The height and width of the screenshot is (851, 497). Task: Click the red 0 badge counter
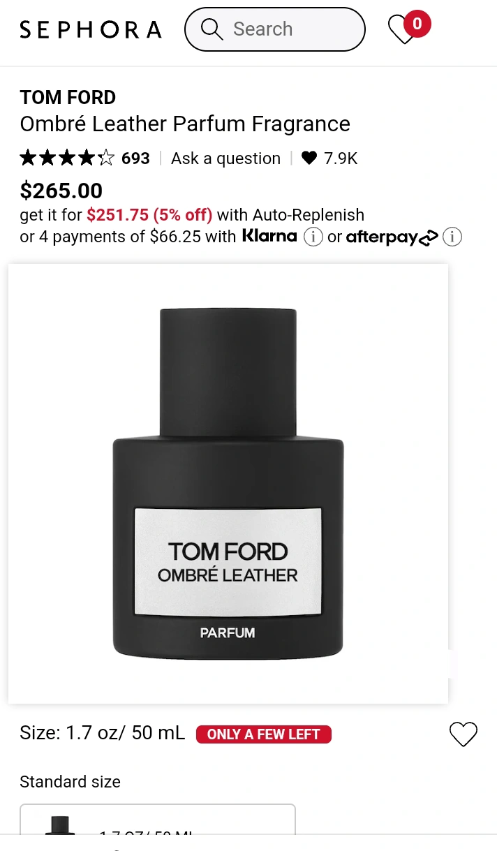(417, 24)
